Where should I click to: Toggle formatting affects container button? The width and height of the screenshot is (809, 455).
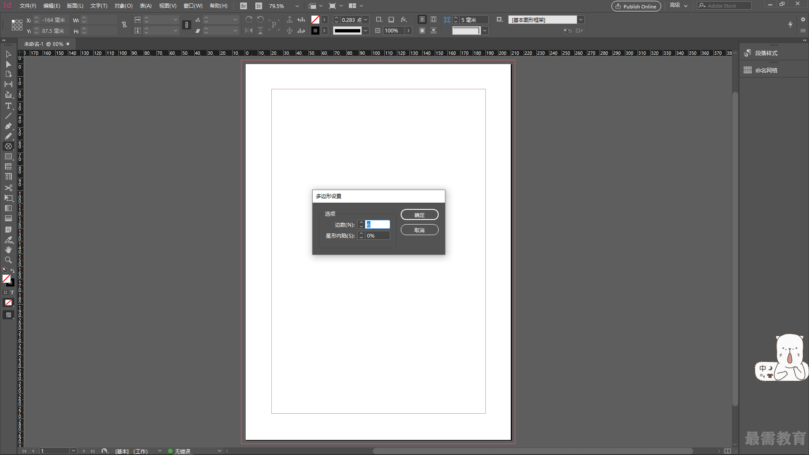5,292
